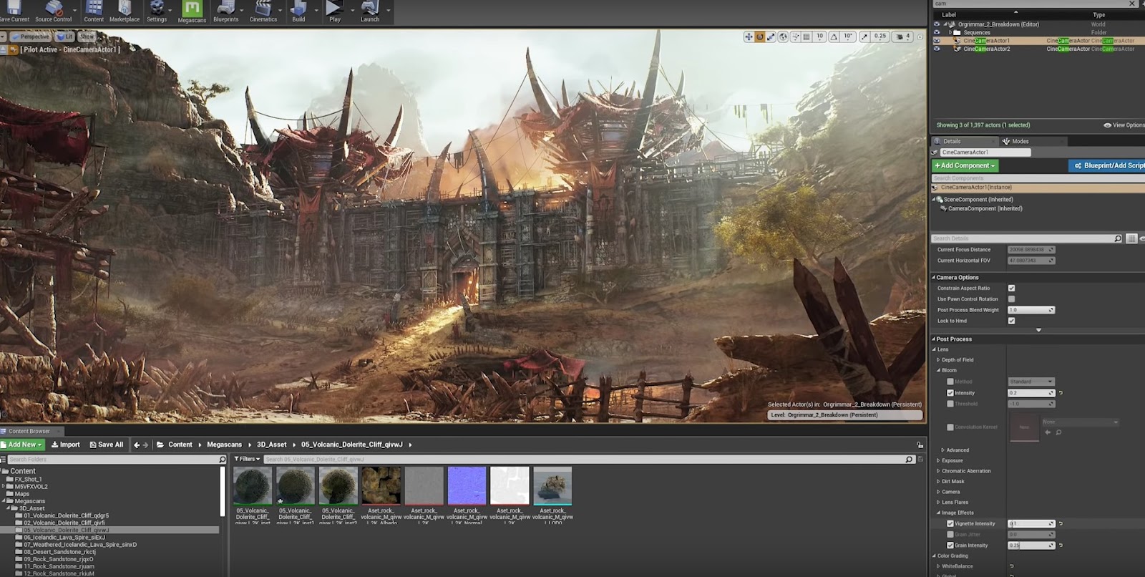Click the Blueprint/Add Script button
The height and width of the screenshot is (577, 1145).
(x=1108, y=165)
